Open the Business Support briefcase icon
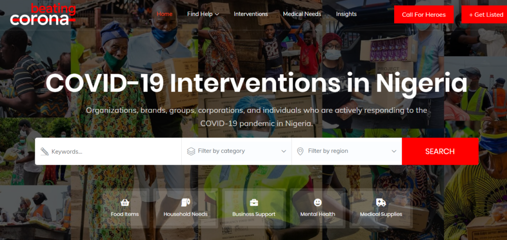507x240 pixels. click(x=254, y=202)
